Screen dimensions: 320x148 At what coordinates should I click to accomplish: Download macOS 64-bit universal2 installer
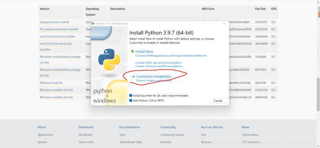click(56, 46)
